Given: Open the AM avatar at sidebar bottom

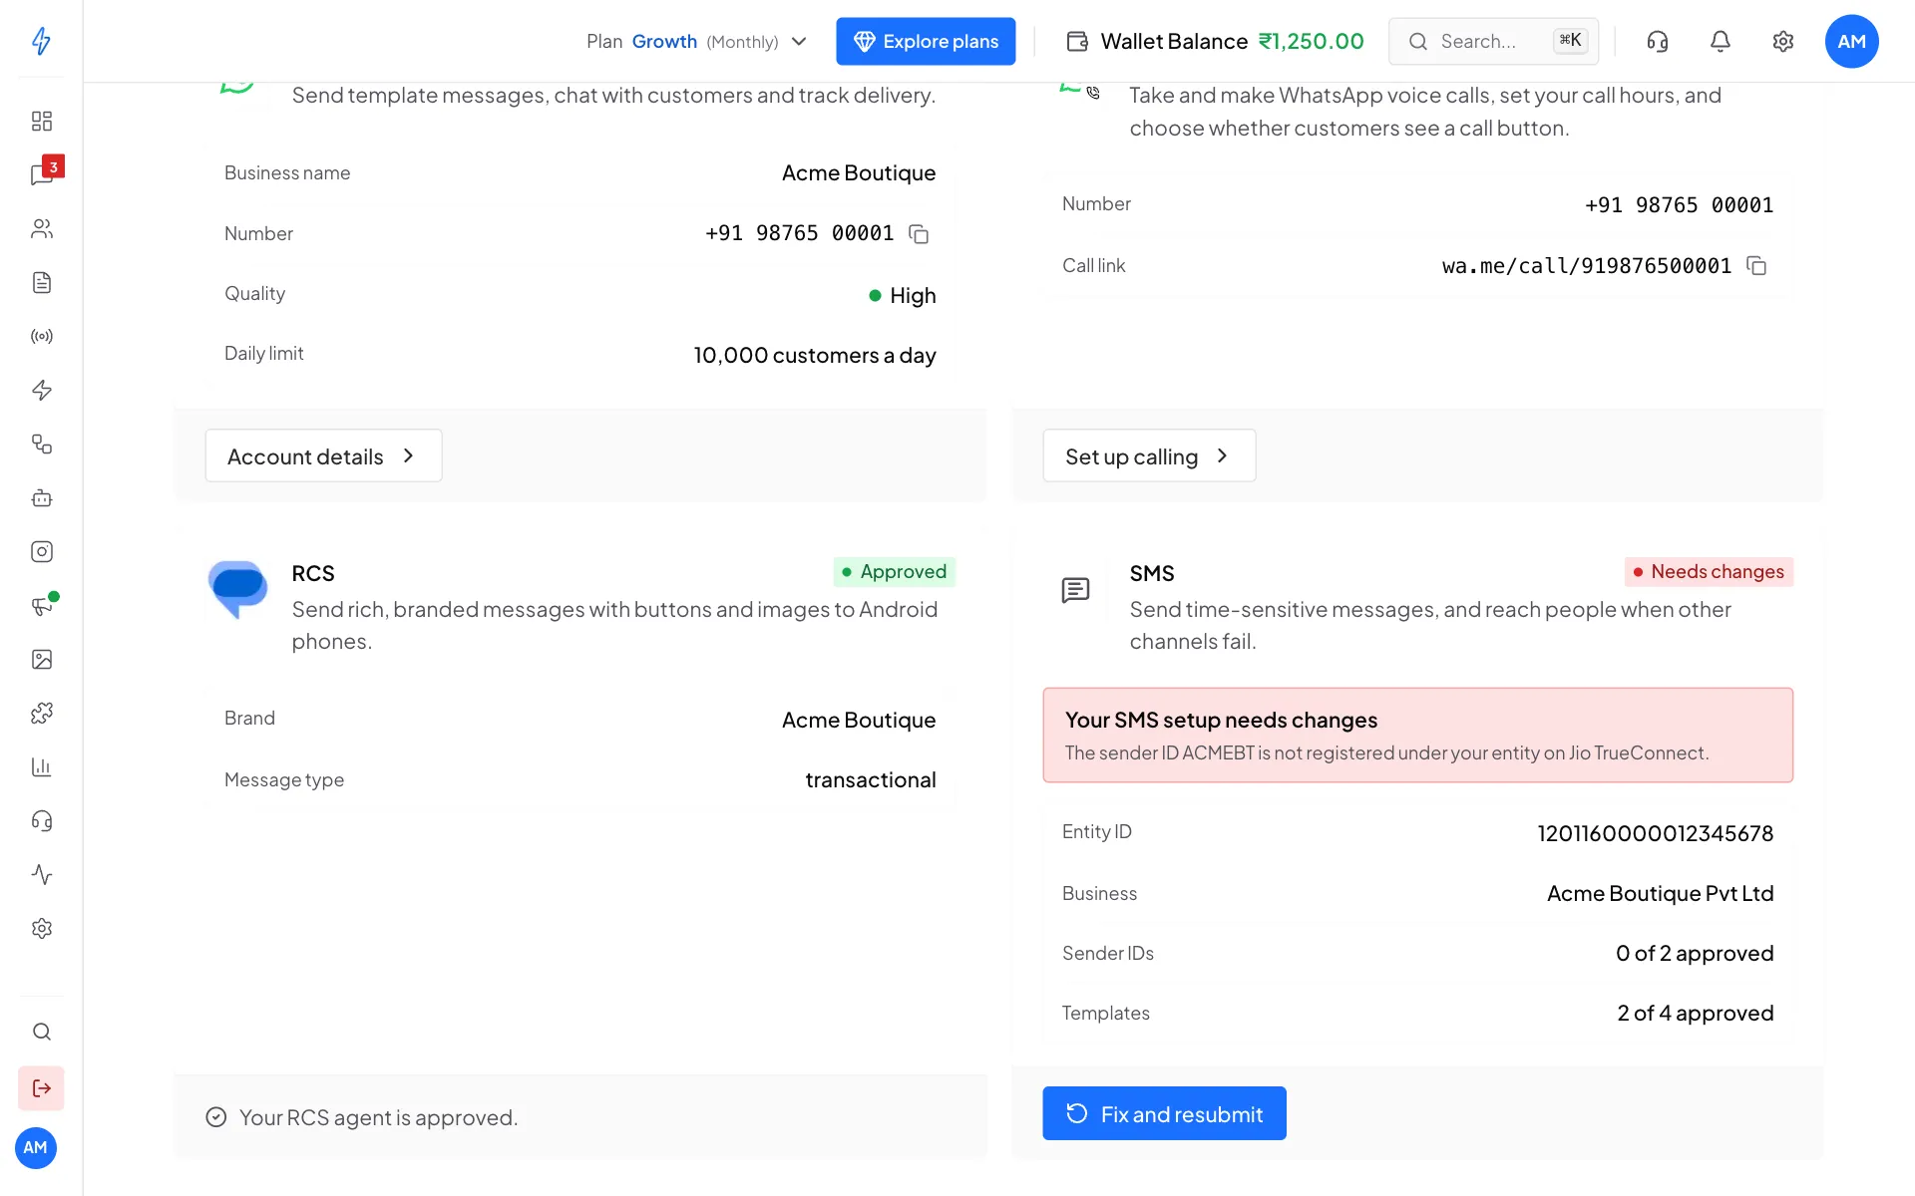Looking at the screenshot, I should coord(36,1147).
